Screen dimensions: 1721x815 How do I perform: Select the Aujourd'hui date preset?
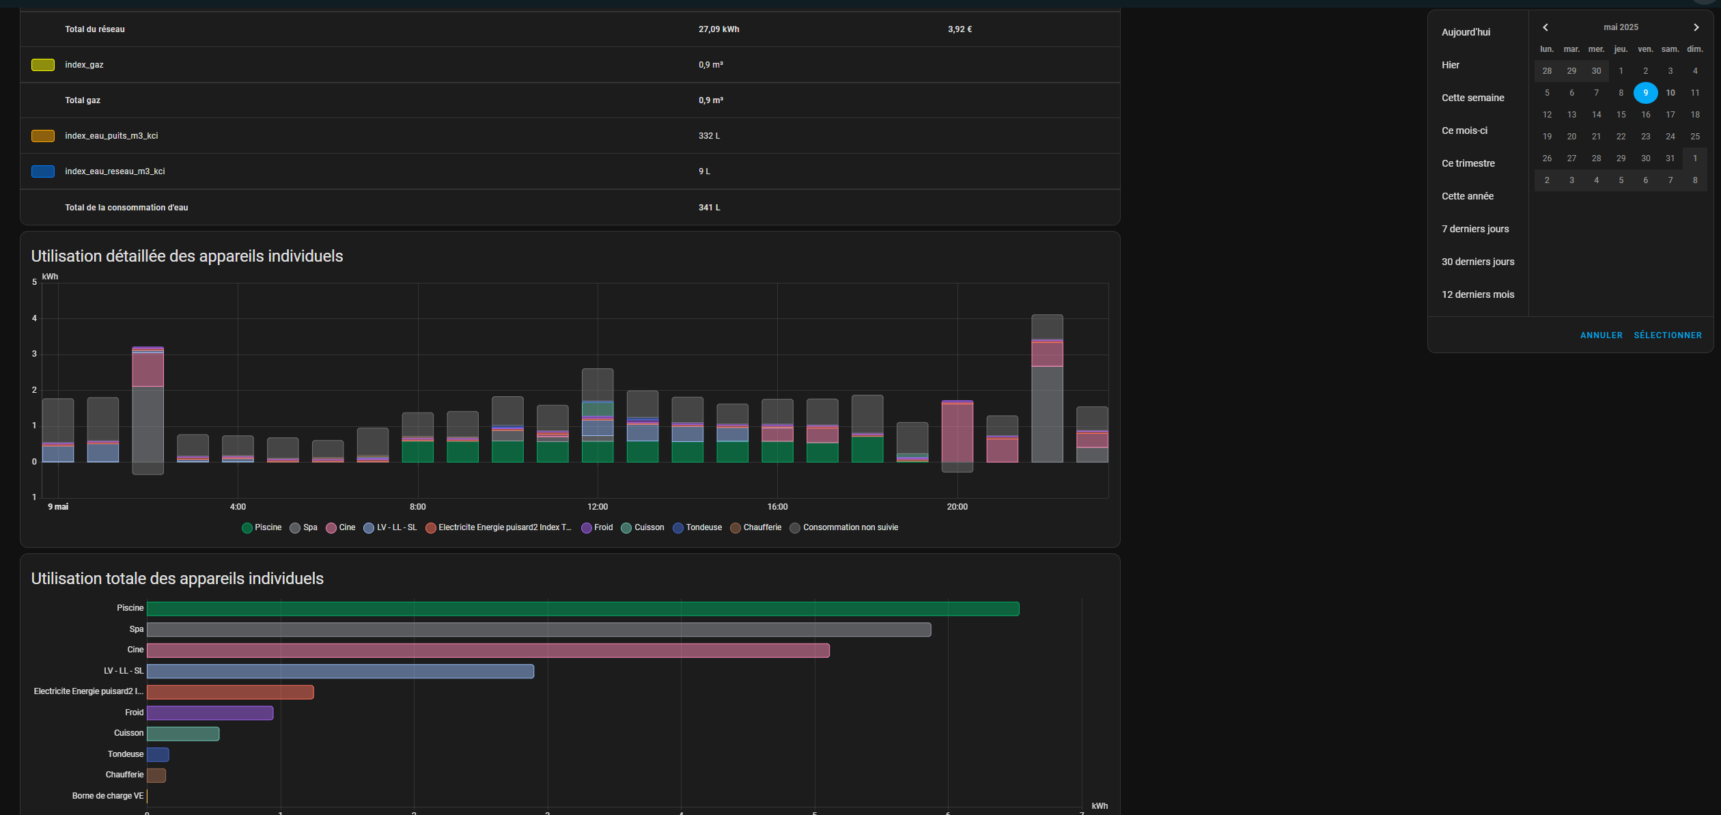tap(1466, 32)
